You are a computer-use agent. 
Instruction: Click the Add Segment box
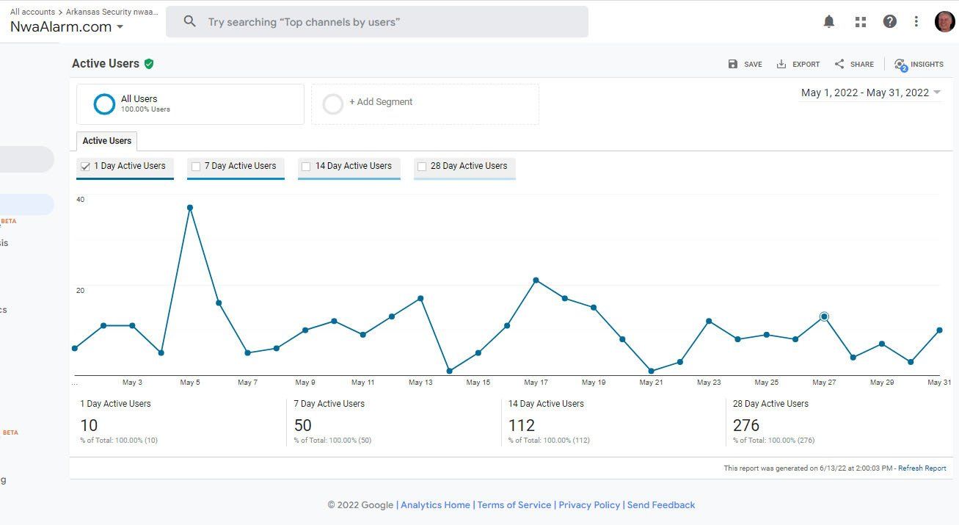(x=425, y=104)
